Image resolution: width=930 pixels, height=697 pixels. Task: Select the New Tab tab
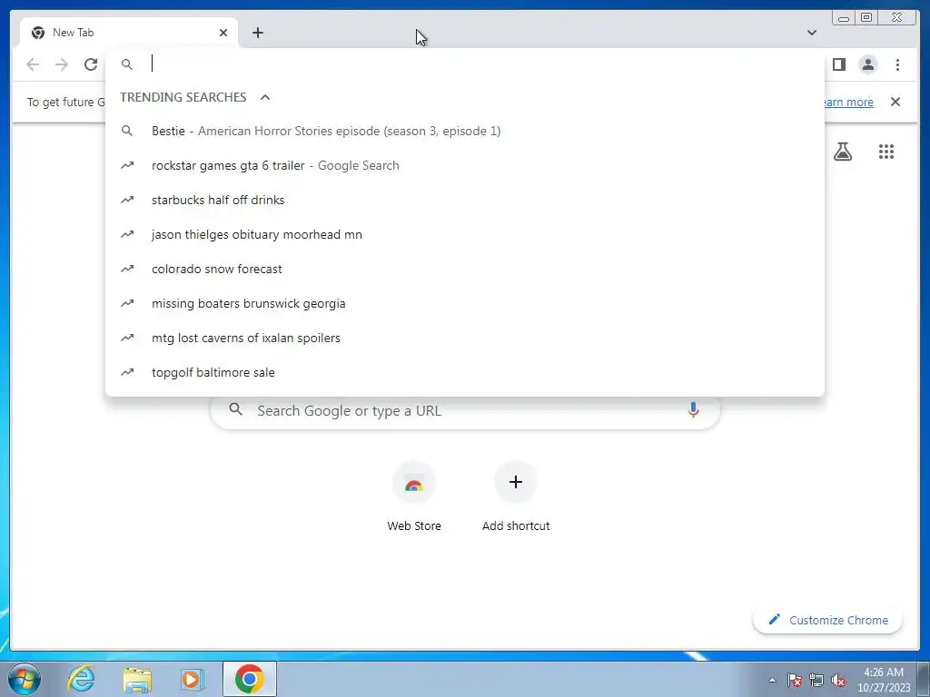click(129, 33)
